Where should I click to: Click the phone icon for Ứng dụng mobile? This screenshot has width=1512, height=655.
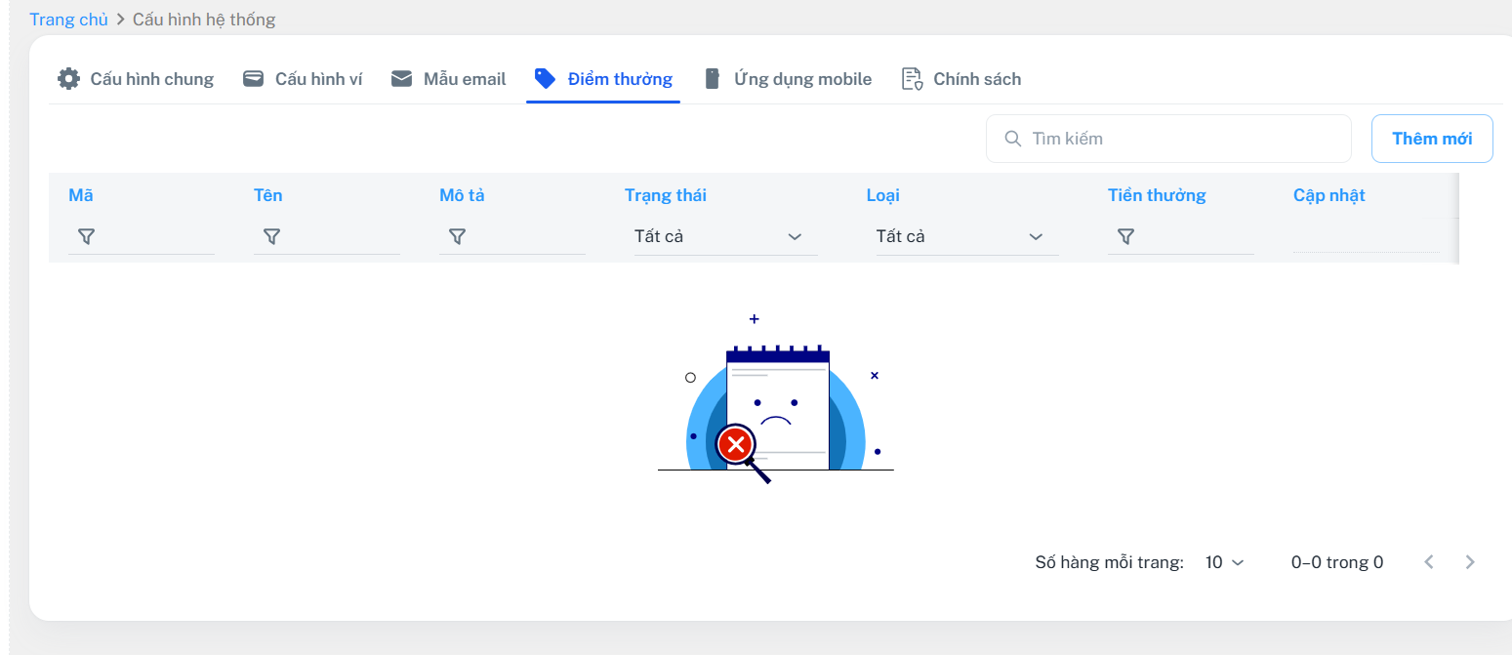pos(713,79)
